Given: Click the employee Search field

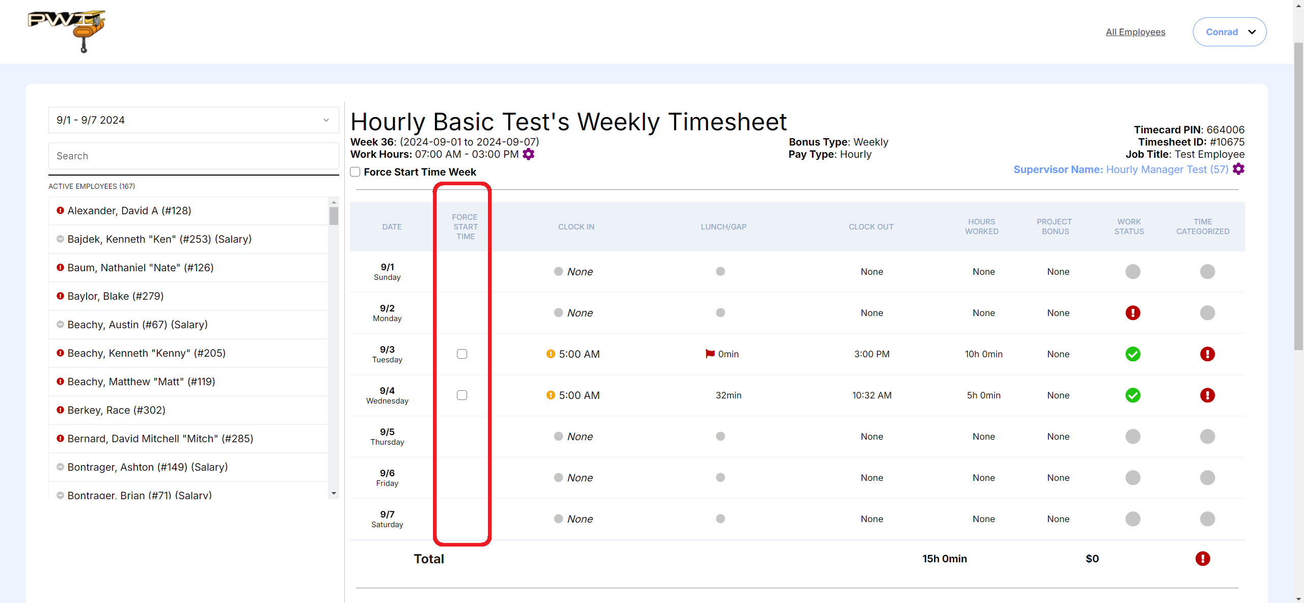Looking at the screenshot, I should pos(194,156).
